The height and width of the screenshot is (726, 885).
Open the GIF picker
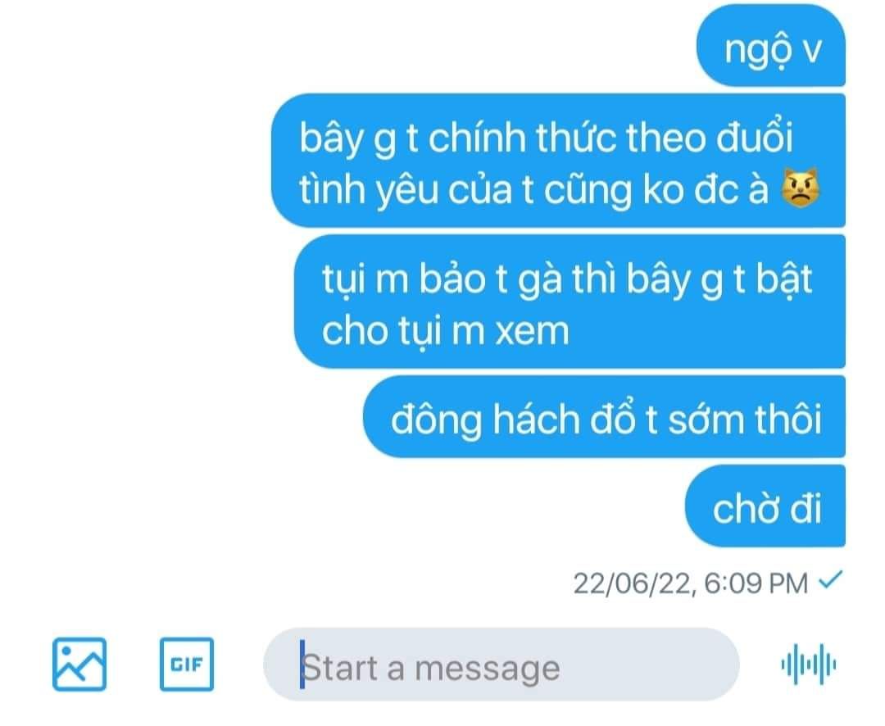tap(186, 664)
